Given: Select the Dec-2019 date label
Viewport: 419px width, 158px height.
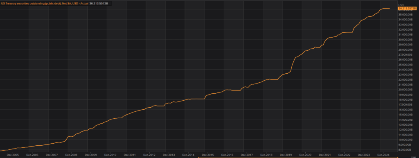Looking at the screenshot, I should pyautogui.click(x=286, y=155).
